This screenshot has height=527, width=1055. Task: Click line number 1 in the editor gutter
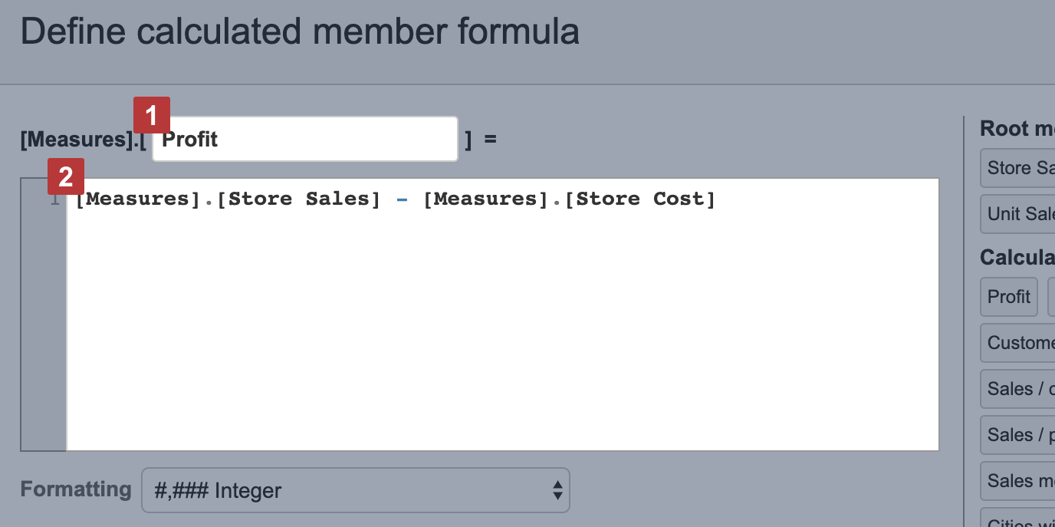coord(54,198)
